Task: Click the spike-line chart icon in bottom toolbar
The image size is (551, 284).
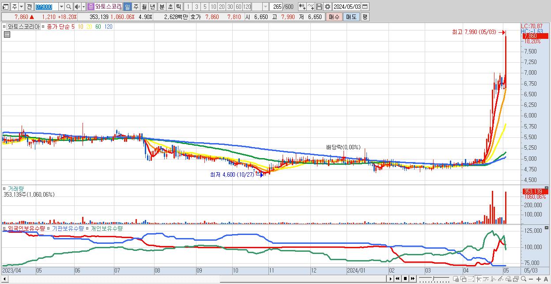Action: [494, 279]
